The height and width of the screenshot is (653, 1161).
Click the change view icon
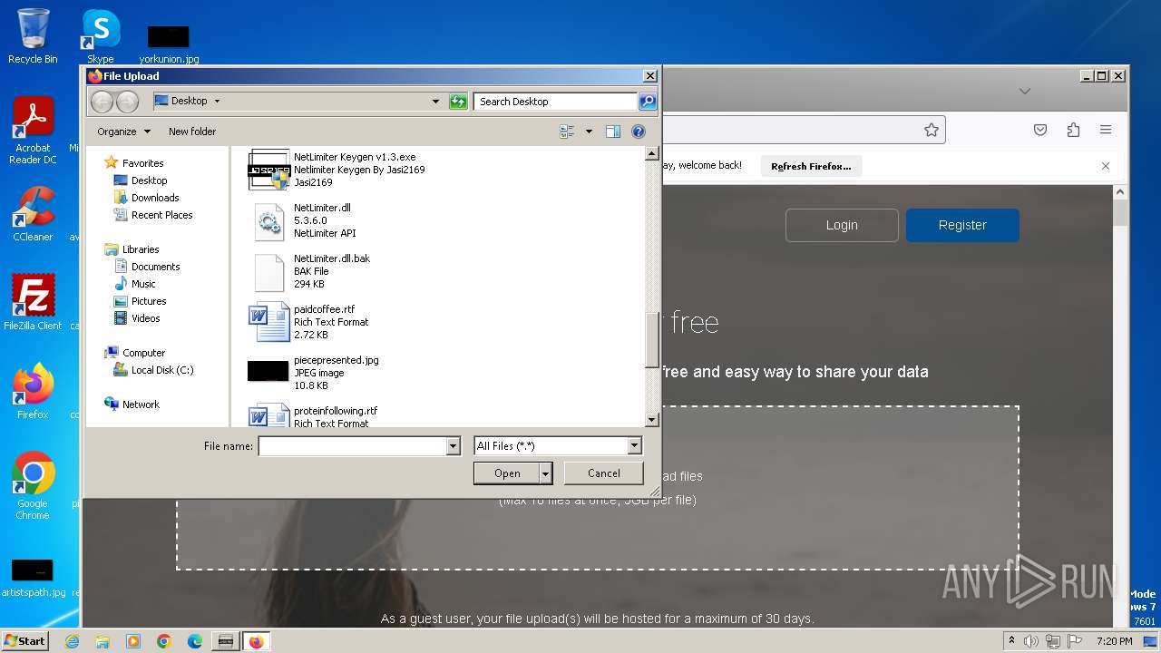(x=568, y=132)
